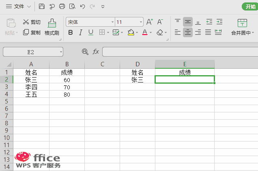
Task: Toggle underline formatting
Action: [91, 32]
